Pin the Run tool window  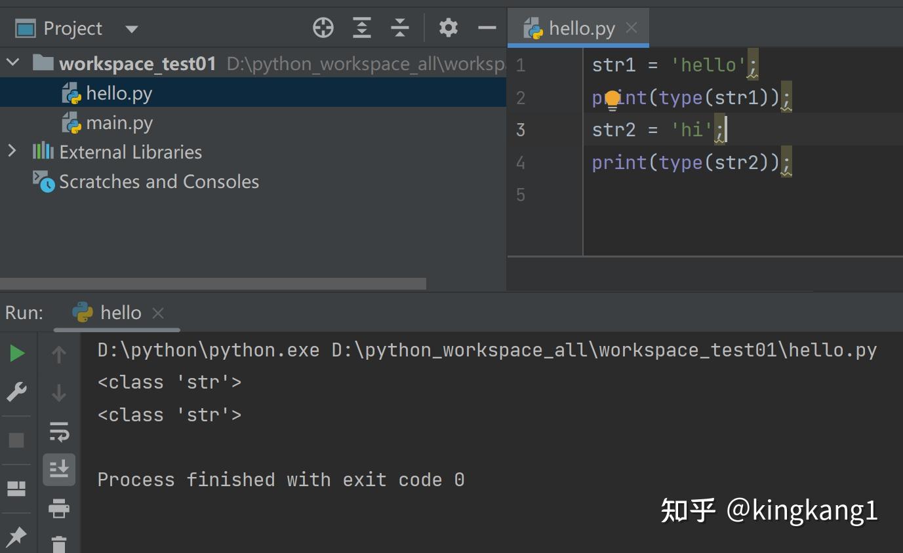tap(18, 536)
